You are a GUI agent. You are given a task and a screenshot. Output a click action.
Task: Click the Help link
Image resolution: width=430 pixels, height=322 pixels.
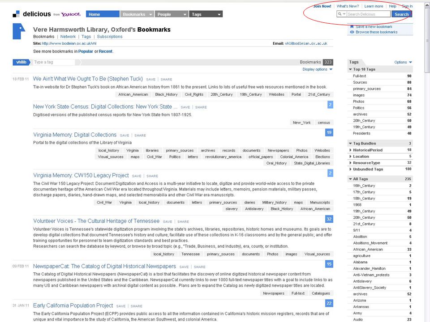click(x=392, y=6)
